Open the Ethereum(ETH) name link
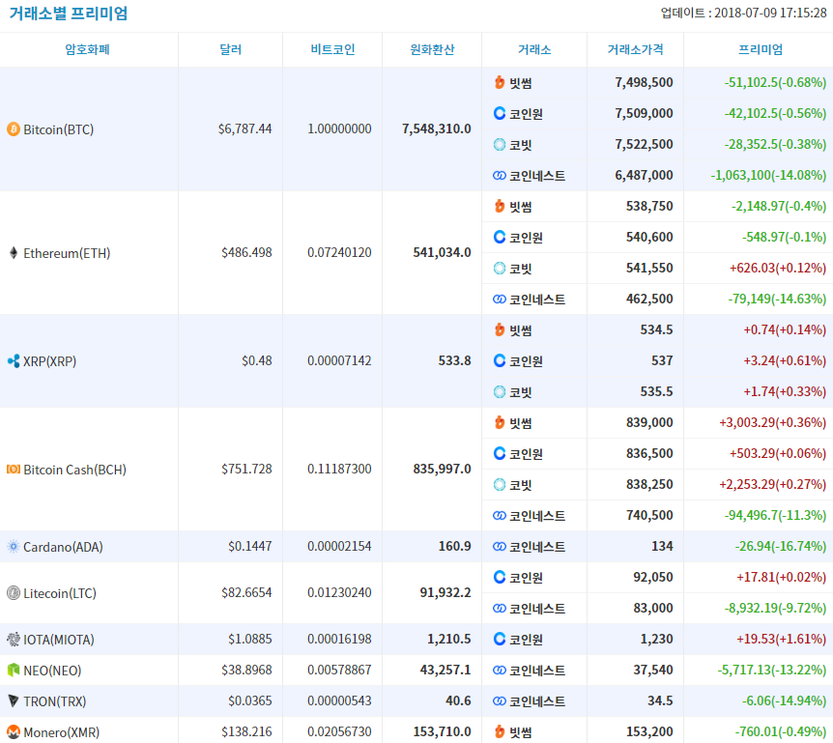Viewport: 833px width, 743px height. [67, 253]
